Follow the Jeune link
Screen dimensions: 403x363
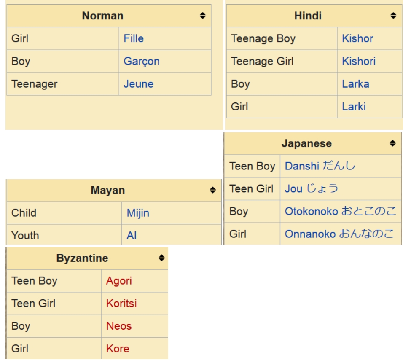pos(139,84)
